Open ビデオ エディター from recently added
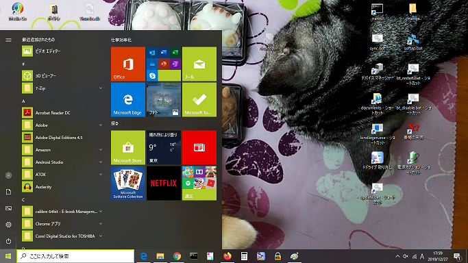 pyautogui.click(x=62, y=51)
